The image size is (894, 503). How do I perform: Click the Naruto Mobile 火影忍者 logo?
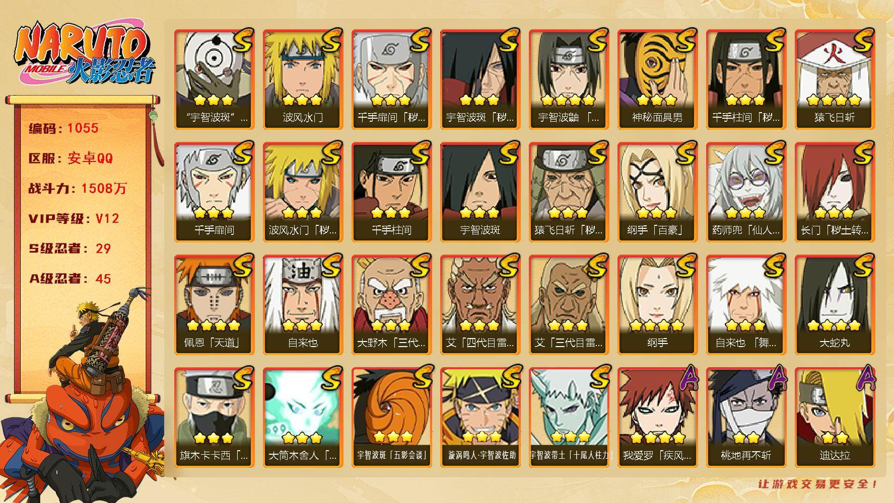(84, 54)
